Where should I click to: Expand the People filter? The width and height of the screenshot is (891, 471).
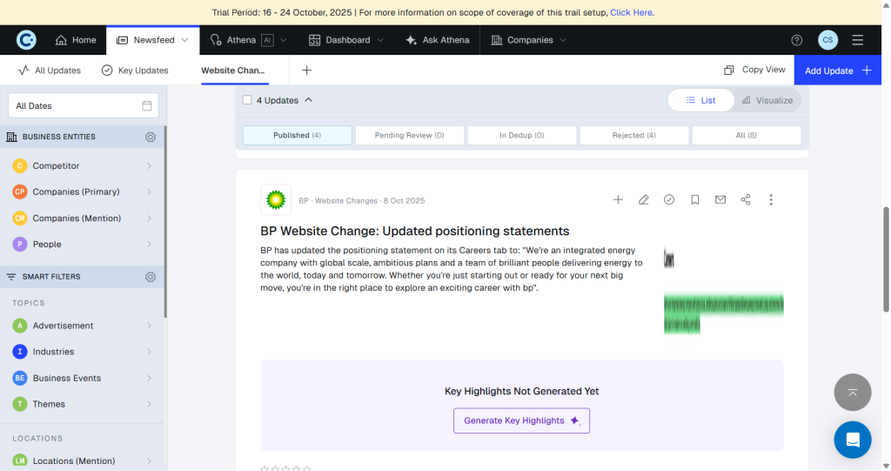(149, 244)
